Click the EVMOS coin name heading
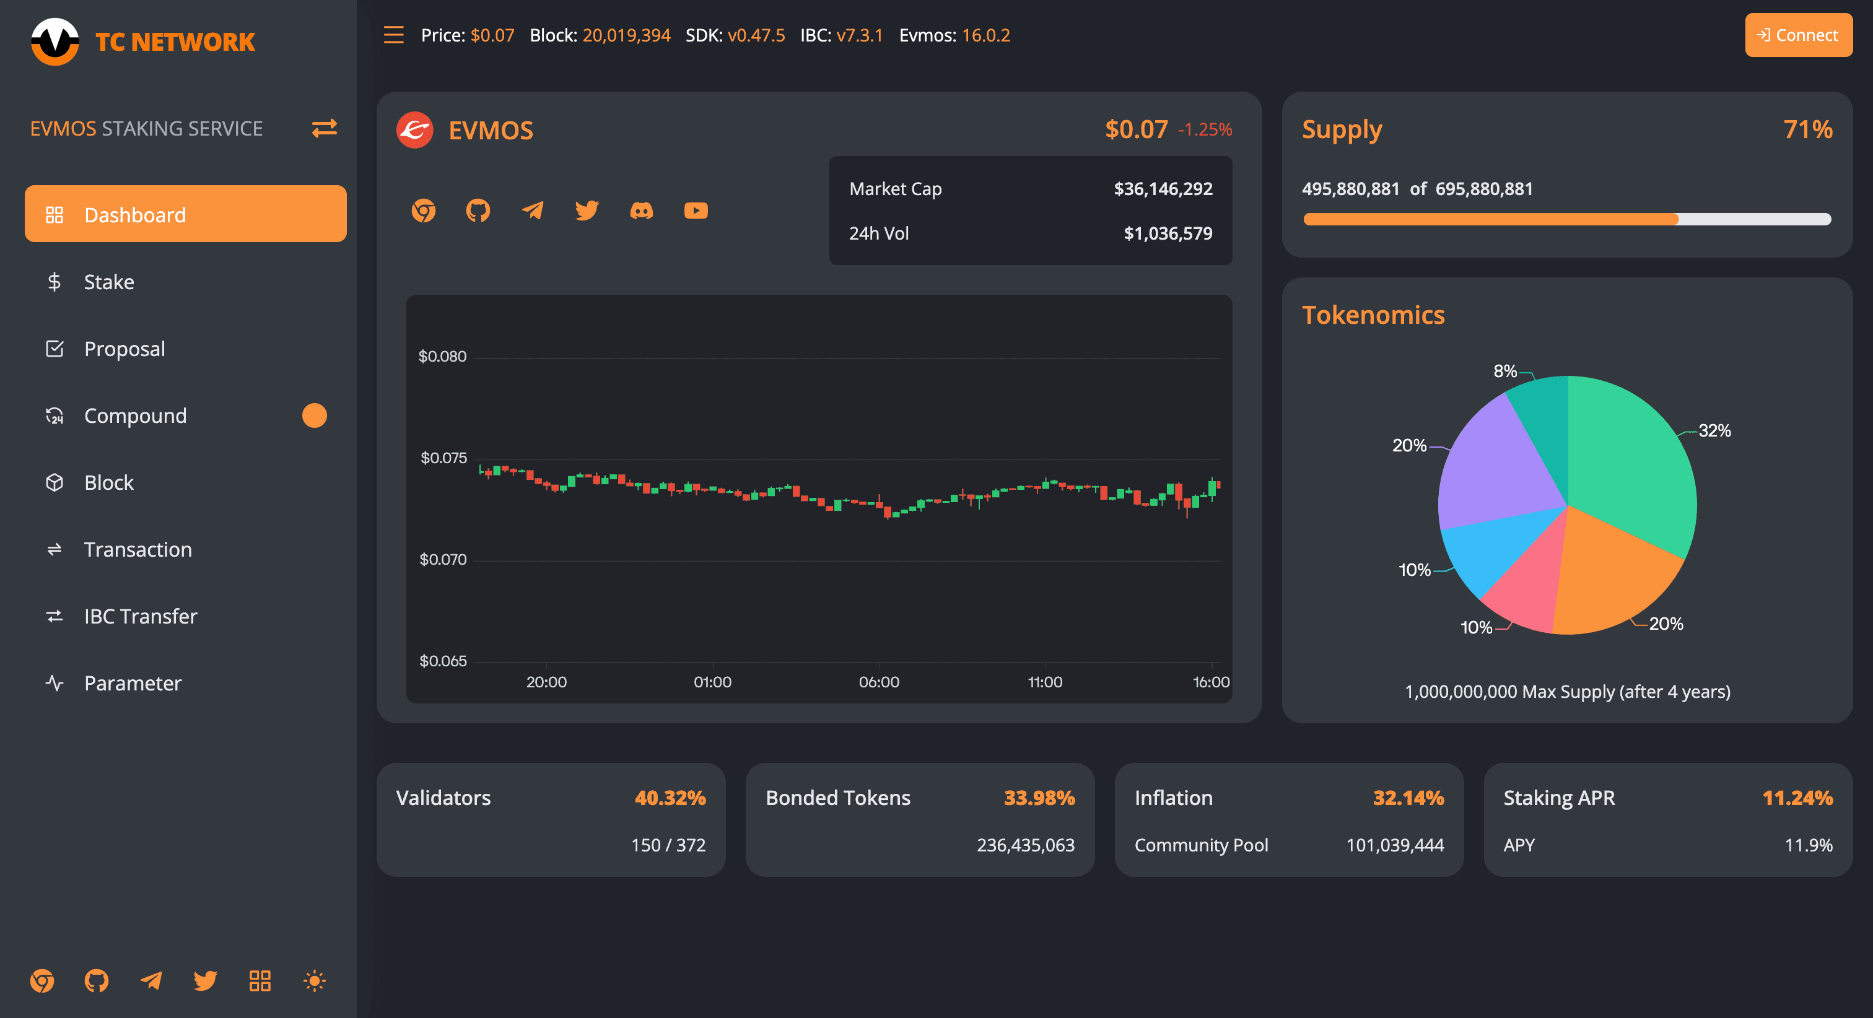The width and height of the screenshot is (1873, 1018). 491,130
